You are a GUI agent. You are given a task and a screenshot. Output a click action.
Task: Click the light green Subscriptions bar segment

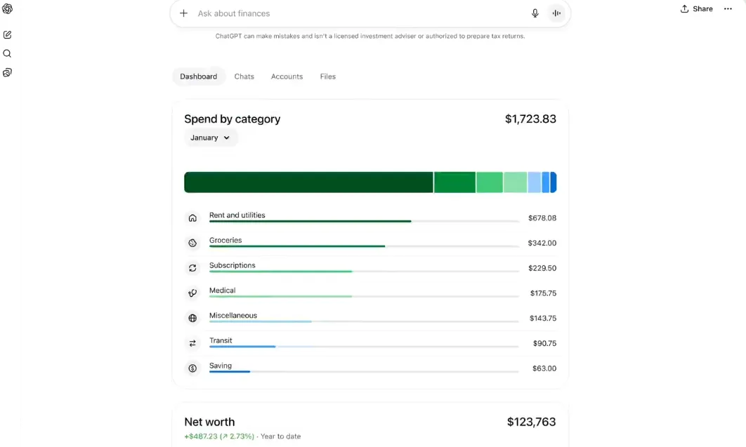[x=490, y=182]
